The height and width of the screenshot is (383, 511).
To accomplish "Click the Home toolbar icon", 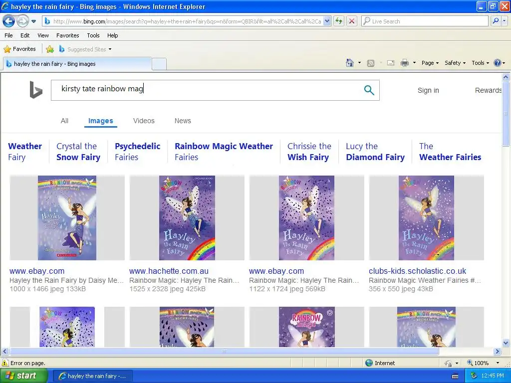I will [x=350, y=63].
